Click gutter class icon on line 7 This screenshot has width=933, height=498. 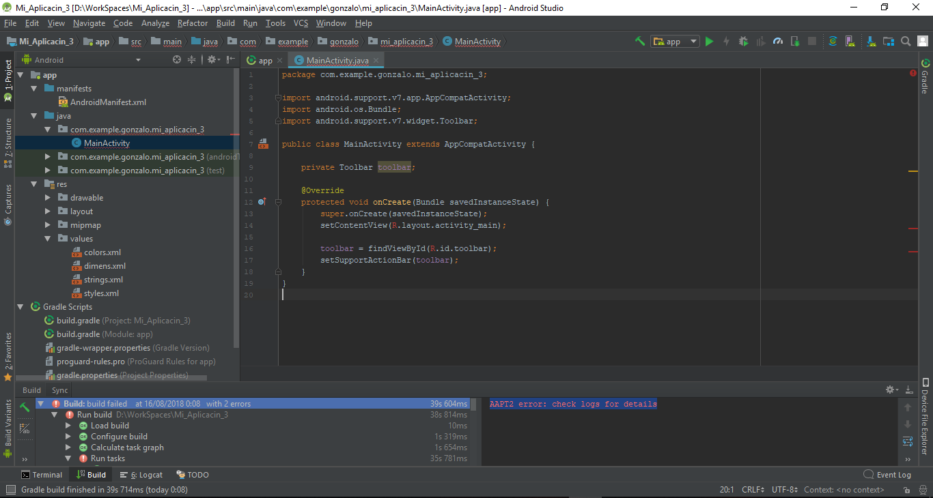(262, 144)
